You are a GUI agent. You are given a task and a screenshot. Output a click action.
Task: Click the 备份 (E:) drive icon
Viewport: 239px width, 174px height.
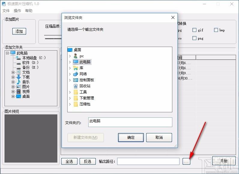point(19,68)
